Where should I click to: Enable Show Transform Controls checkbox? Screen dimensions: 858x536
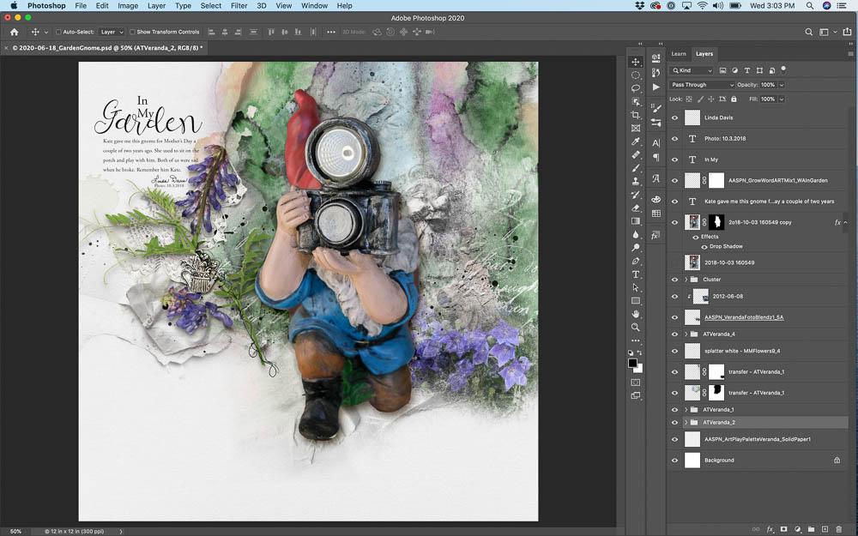[x=132, y=33]
